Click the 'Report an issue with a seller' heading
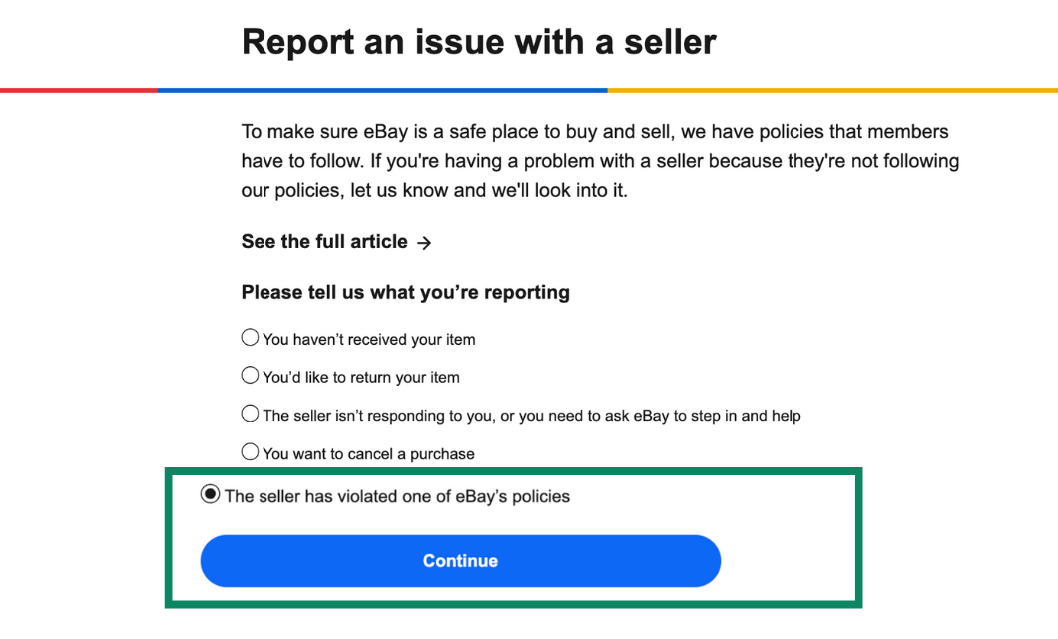1058x639 pixels. pyautogui.click(x=477, y=41)
